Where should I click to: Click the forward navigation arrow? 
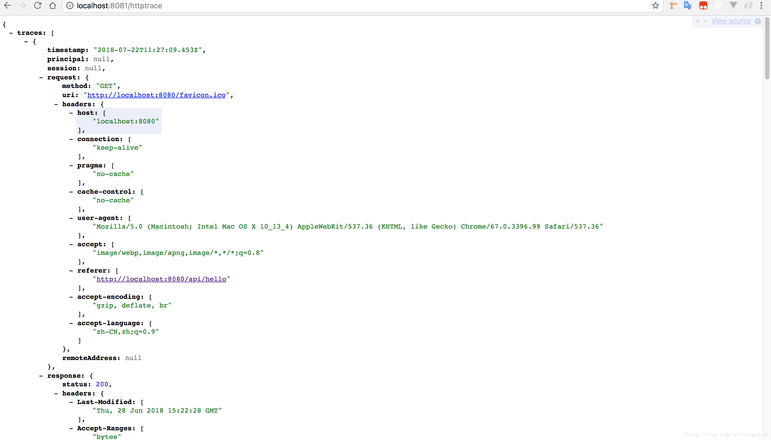(22, 5)
